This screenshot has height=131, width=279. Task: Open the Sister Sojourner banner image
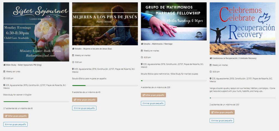36,32
